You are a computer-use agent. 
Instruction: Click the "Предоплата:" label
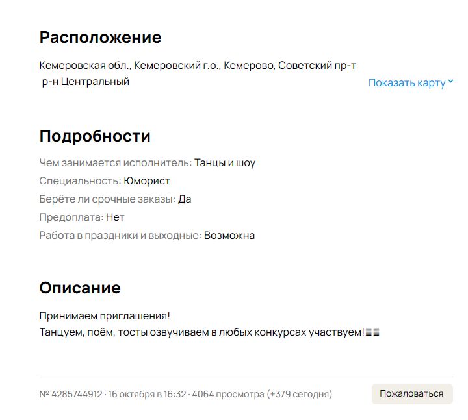pyautogui.click(x=71, y=217)
